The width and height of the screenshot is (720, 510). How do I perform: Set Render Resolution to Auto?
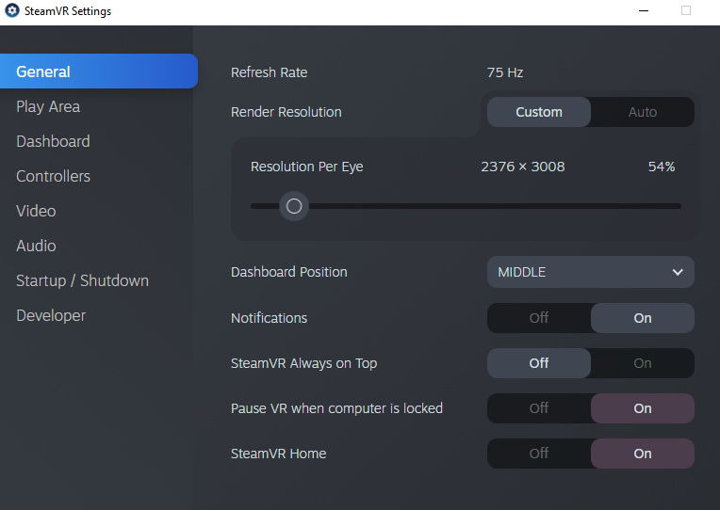[x=643, y=112]
